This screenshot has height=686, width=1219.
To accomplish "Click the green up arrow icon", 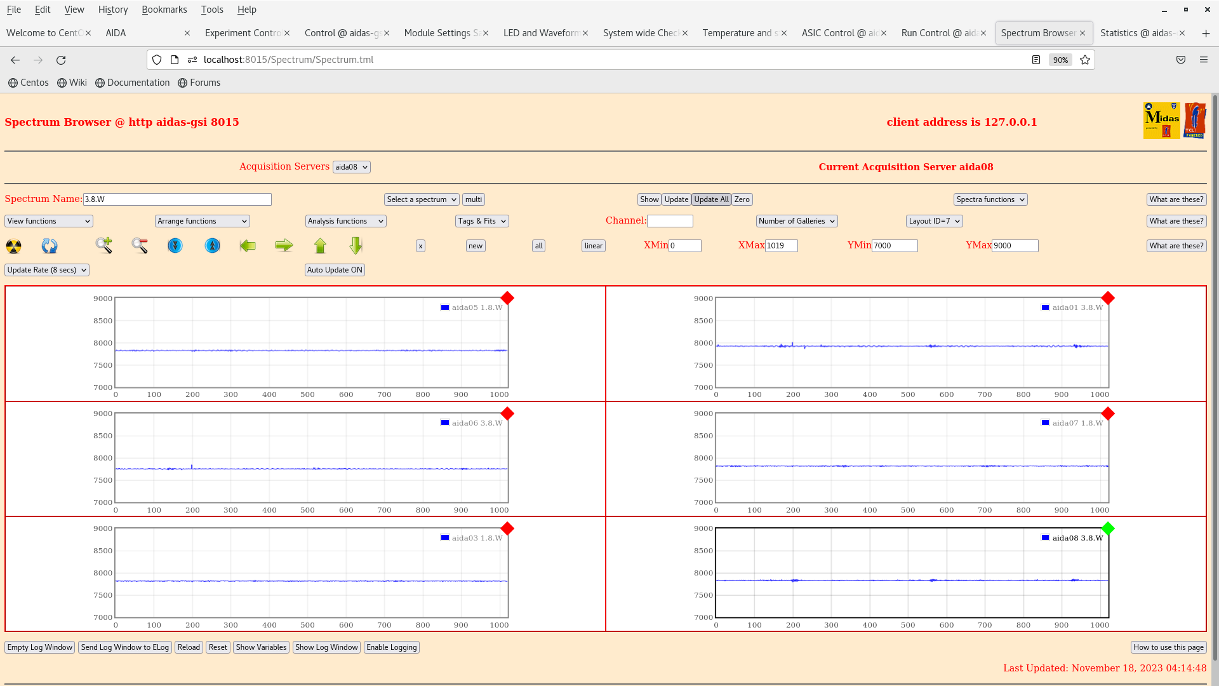I will pos(320,245).
